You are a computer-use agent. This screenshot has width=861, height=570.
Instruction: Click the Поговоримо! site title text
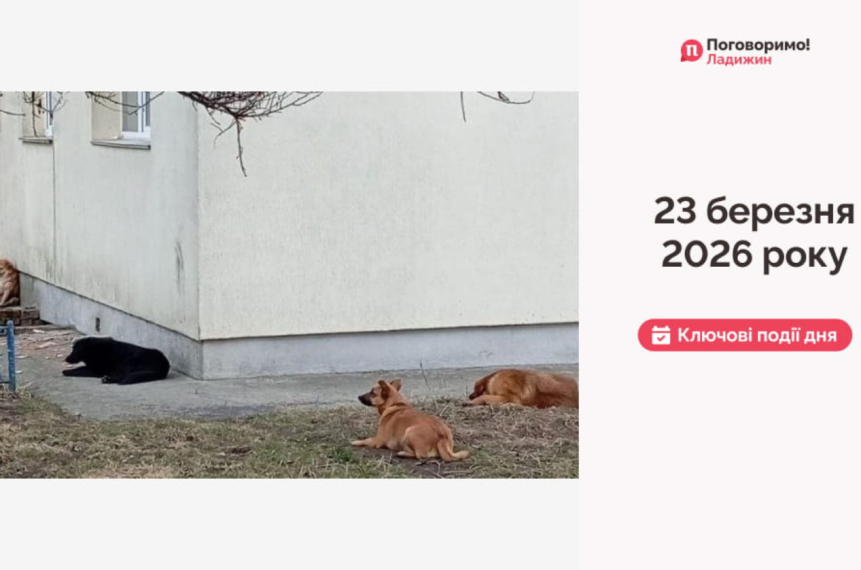758,45
